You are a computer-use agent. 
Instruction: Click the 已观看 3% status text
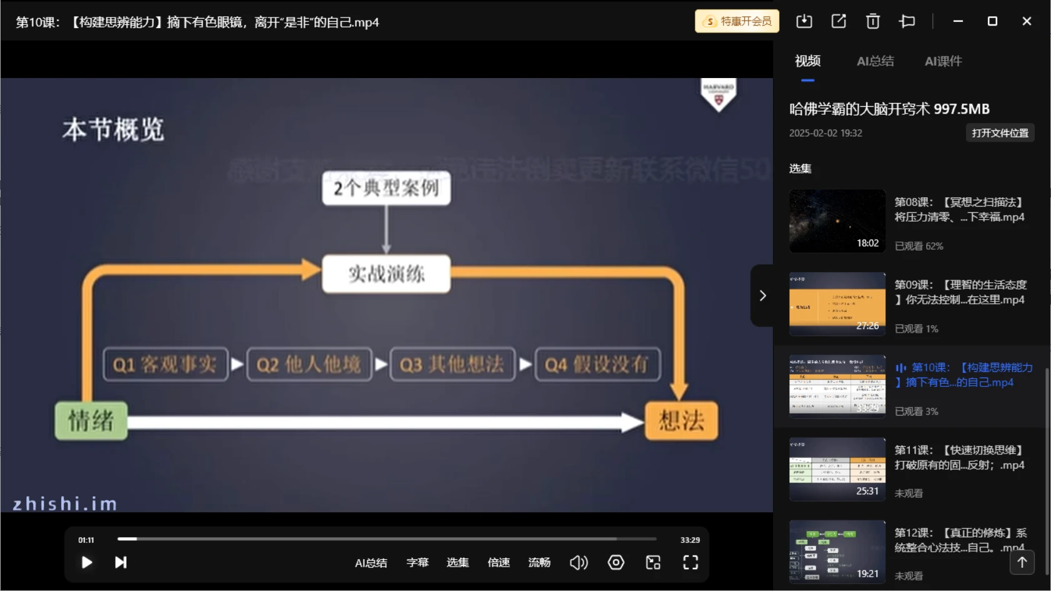[x=916, y=412]
